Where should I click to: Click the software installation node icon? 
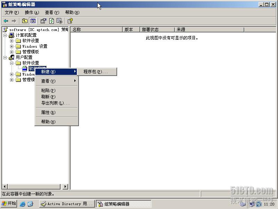[25, 68]
